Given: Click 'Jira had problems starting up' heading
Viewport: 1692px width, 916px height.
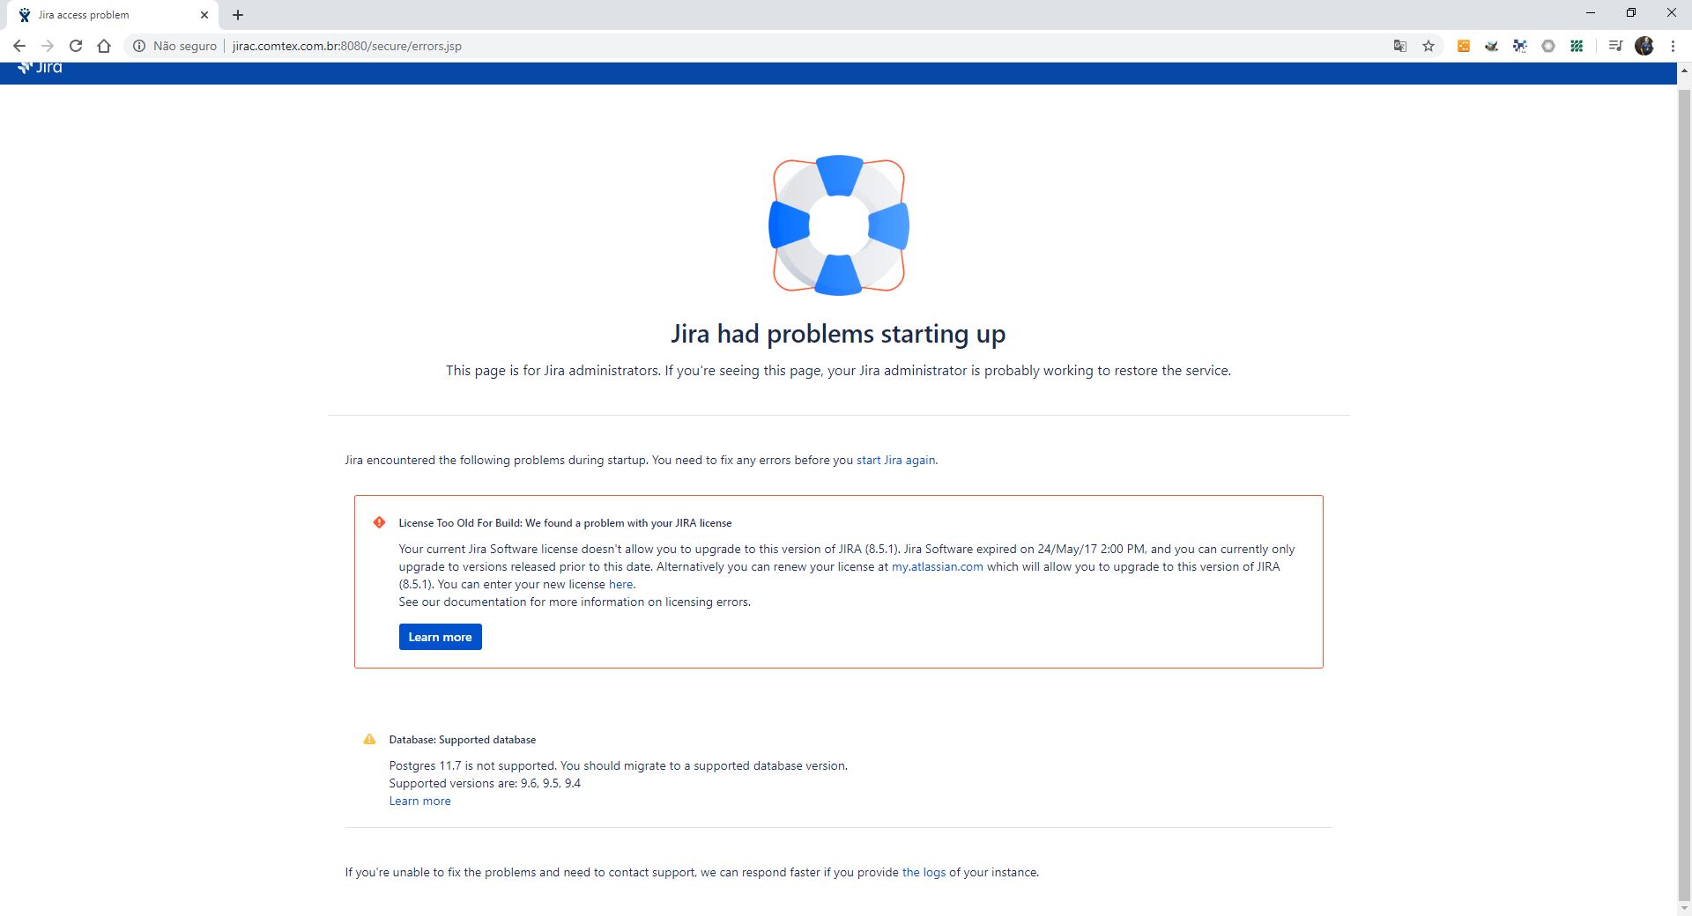Looking at the screenshot, I should (838, 334).
